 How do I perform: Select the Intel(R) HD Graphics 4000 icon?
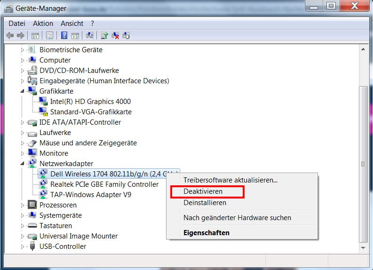click(x=43, y=101)
